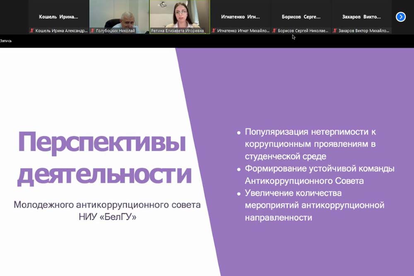Click name label Репина Елизавета Игоревна
The height and width of the screenshot is (276, 414).
(178, 31)
